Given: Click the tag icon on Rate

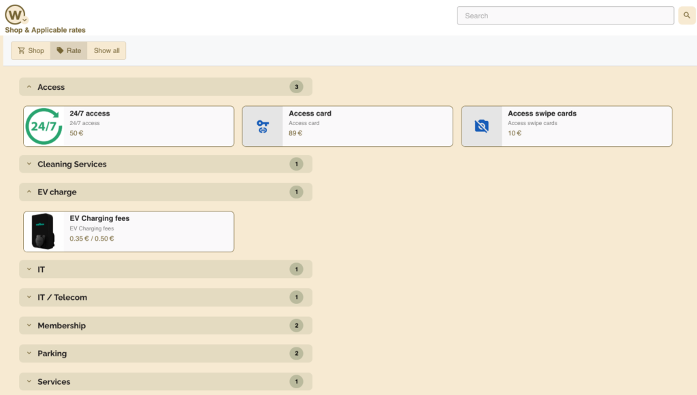Looking at the screenshot, I should click(60, 51).
